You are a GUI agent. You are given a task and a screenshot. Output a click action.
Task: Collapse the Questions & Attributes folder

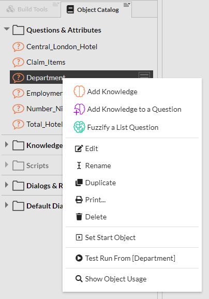pos(7,29)
